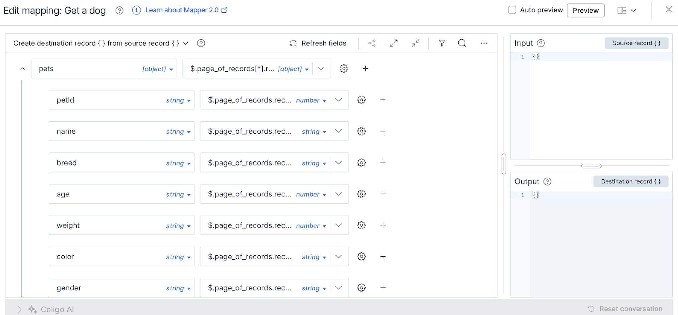The height and width of the screenshot is (315, 678).
Task: Add a row after pets with plus
Action: (365, 69)
